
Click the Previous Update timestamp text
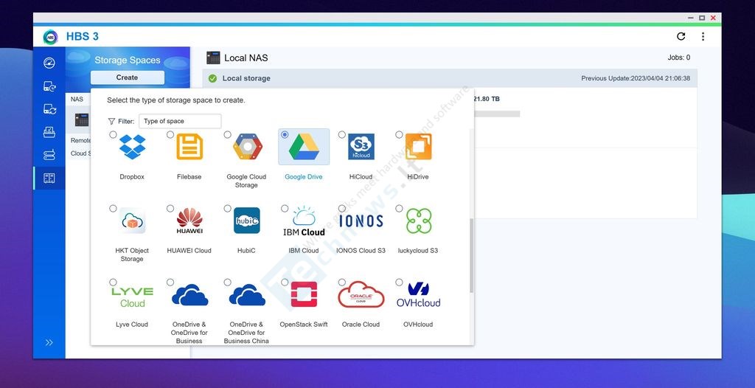(636, 78)
